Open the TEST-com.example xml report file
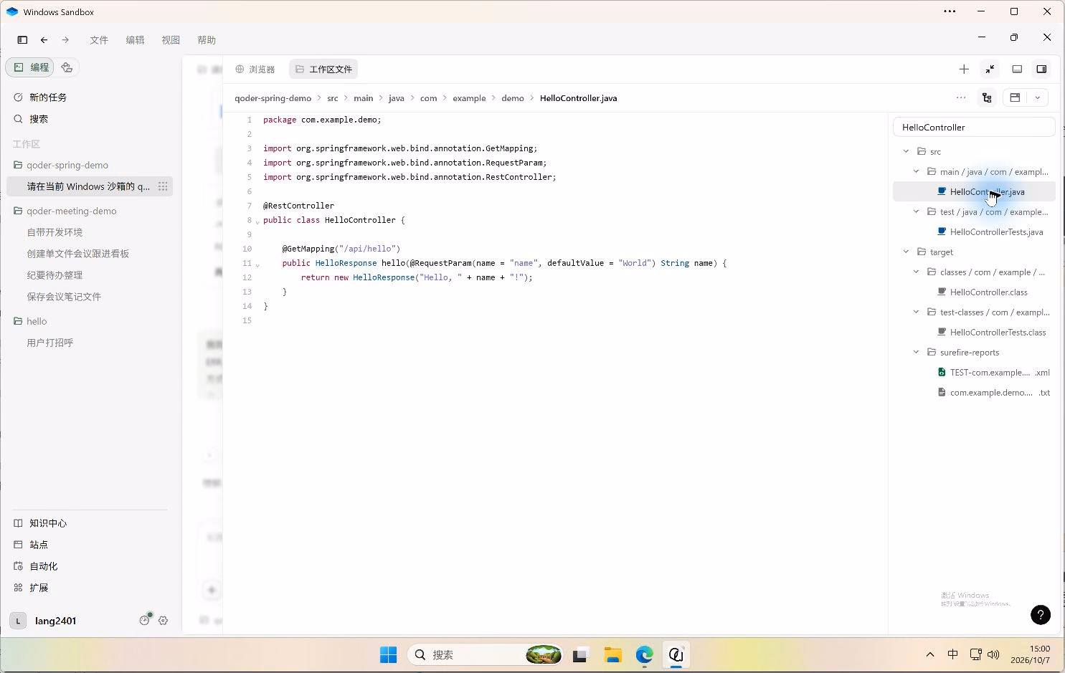The width and height of the screenshot is (1065, 673). click(974, 373)
